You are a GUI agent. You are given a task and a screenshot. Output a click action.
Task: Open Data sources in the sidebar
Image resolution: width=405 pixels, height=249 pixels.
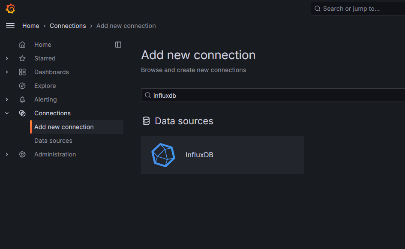tap(53, 141)
